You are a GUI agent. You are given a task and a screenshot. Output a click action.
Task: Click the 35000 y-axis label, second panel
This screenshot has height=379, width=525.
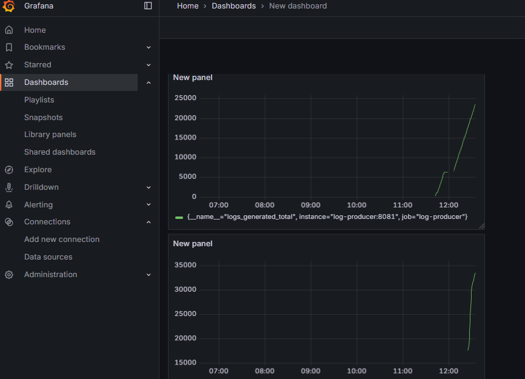coord(185,265)
